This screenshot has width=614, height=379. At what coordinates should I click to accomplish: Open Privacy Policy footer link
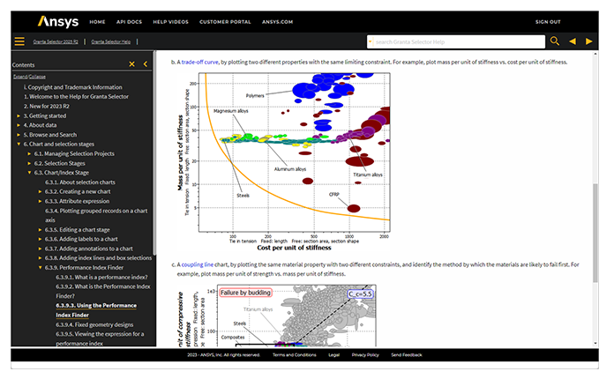point(365,355)
